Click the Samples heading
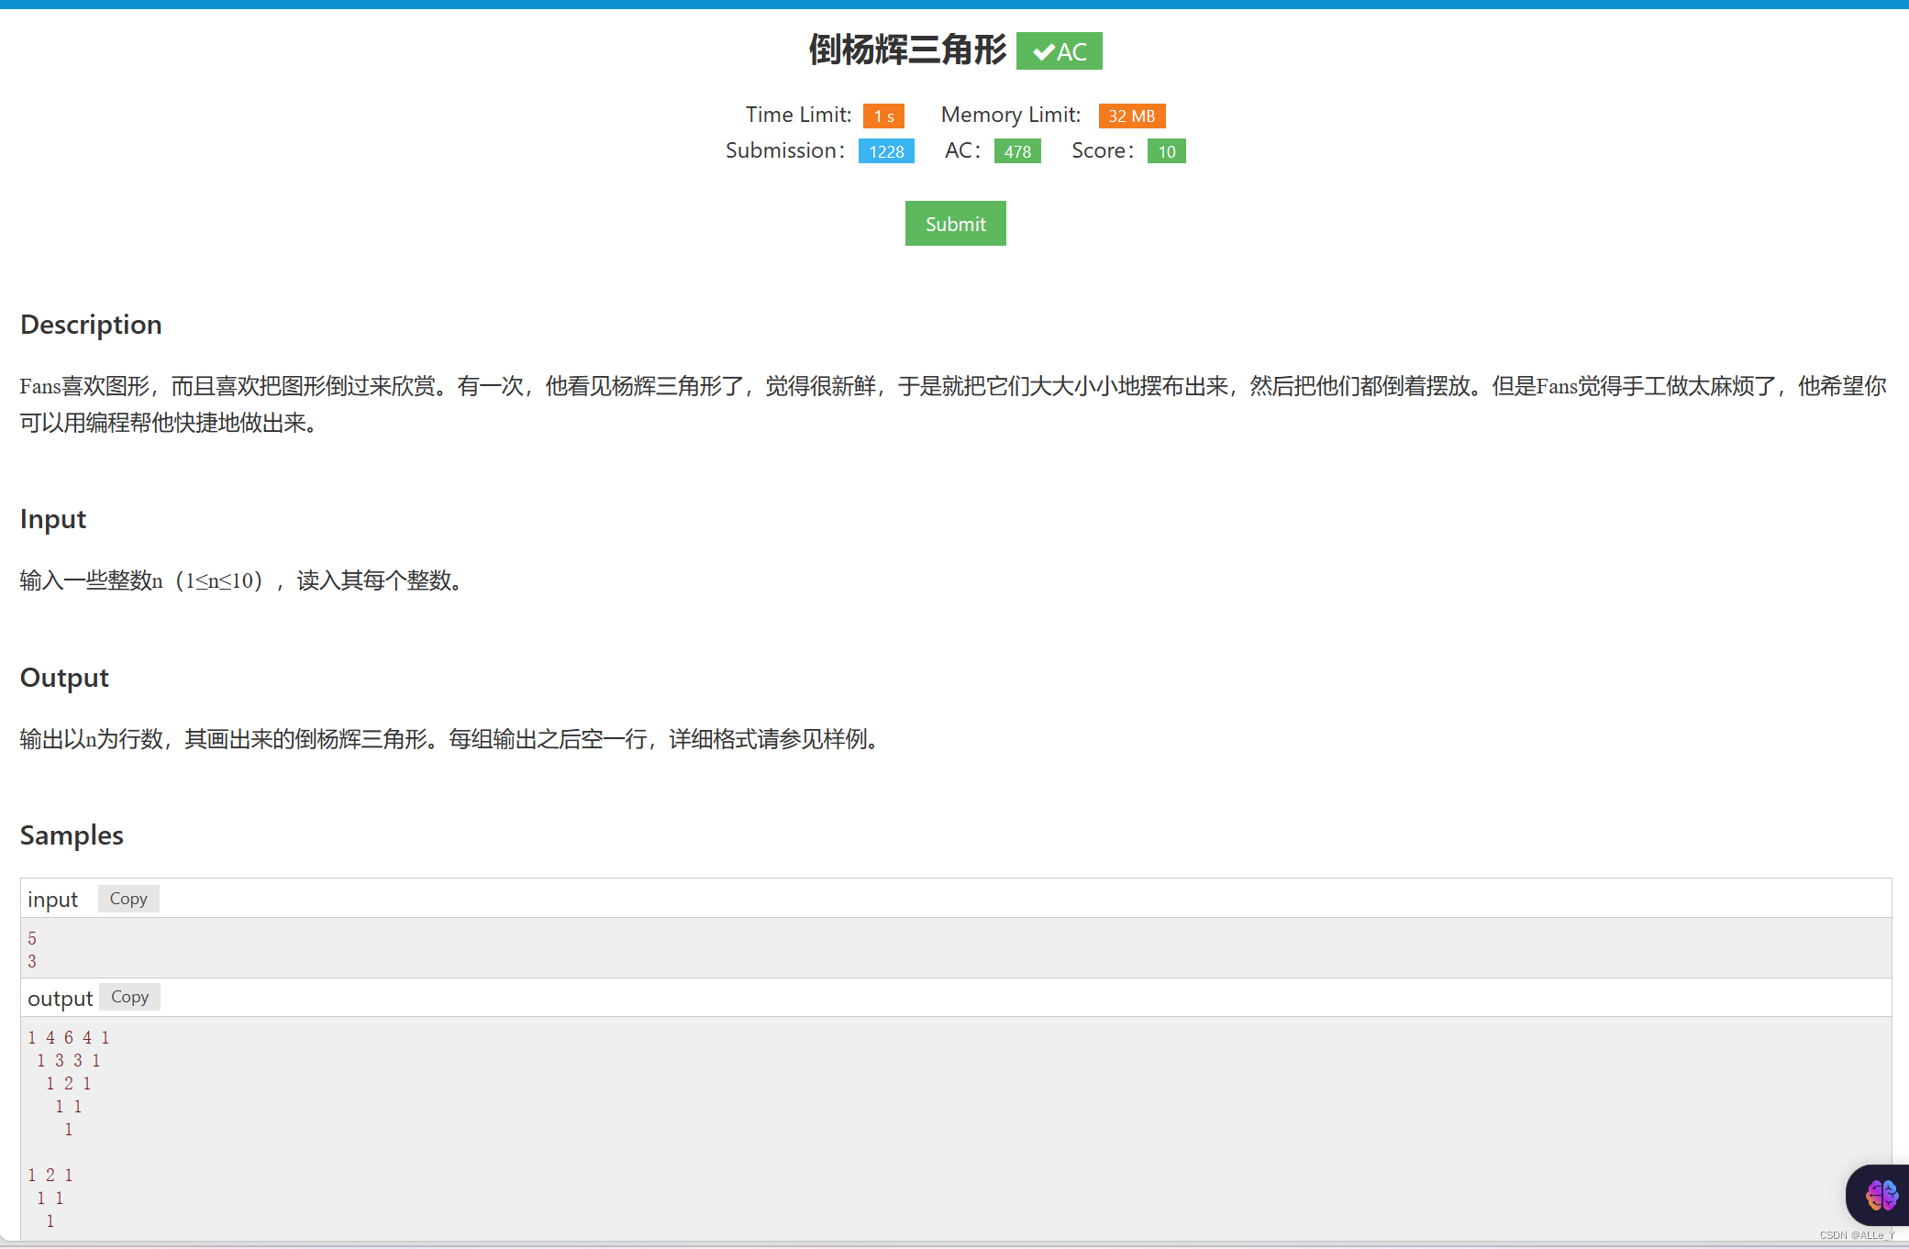This screenshot has height=1249, width=1909. tap(72, 835)
